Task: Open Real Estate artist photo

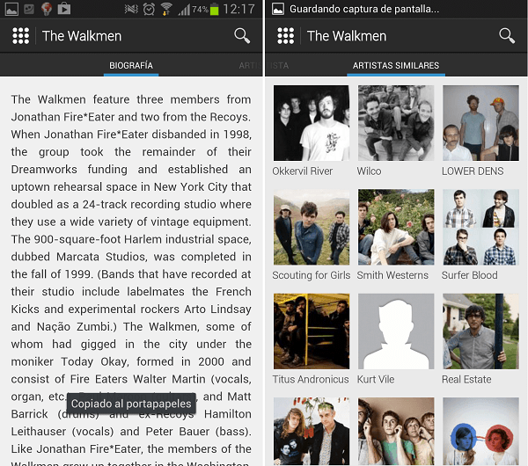Action: click(480, 331)
